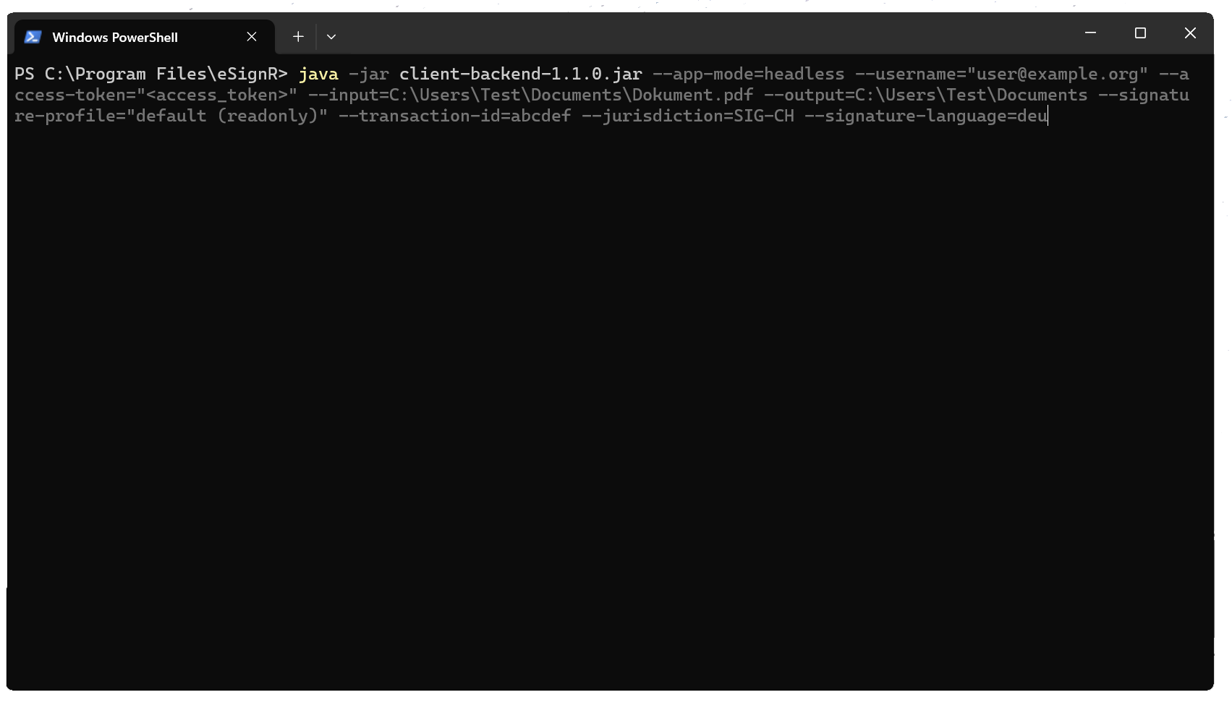Click the --output=C:\Users\Test\Documents argument
This screenshot has height=705, width=1232.
[x=926, y=95]
